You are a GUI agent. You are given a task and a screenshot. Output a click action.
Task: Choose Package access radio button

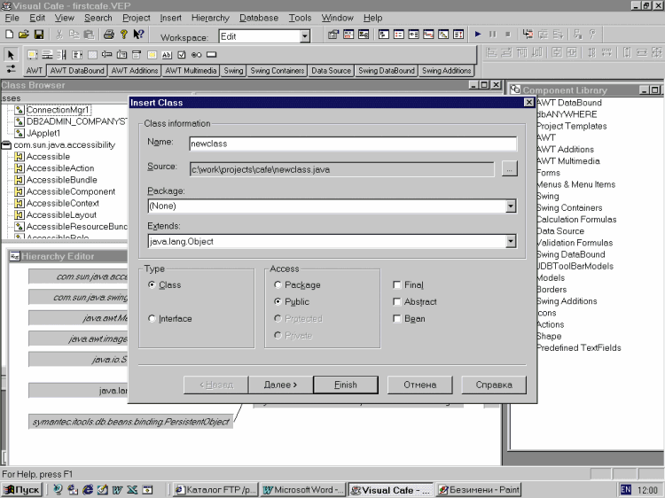(x=278, y=285)
